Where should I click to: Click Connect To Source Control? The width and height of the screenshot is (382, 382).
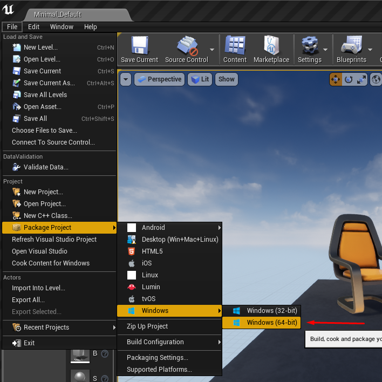coord(59,142)
